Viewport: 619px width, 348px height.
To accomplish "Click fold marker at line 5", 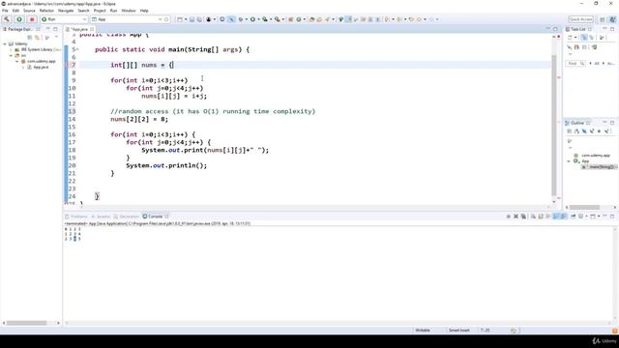I will tap(77, 49).
